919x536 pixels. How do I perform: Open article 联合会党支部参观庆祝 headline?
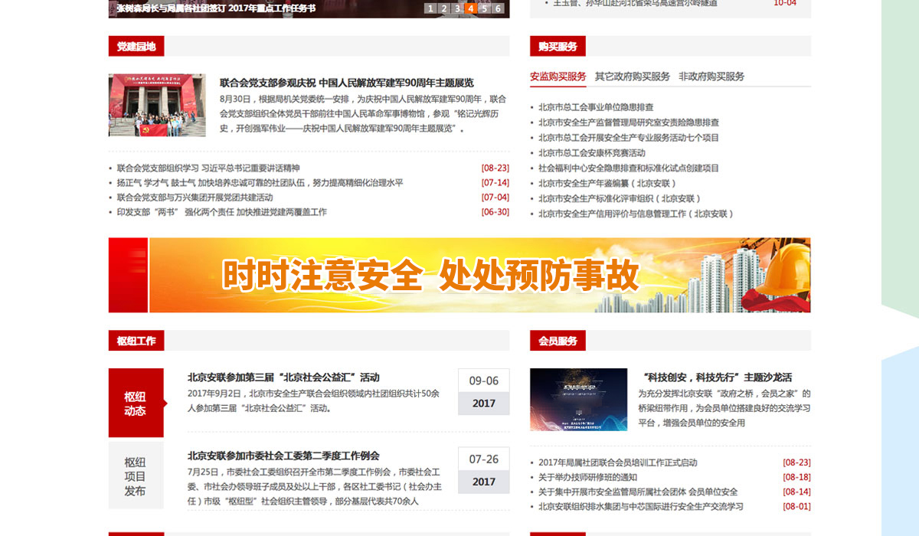point(346,83)
